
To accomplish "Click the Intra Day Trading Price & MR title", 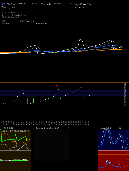I will click(x=47, y=128).
